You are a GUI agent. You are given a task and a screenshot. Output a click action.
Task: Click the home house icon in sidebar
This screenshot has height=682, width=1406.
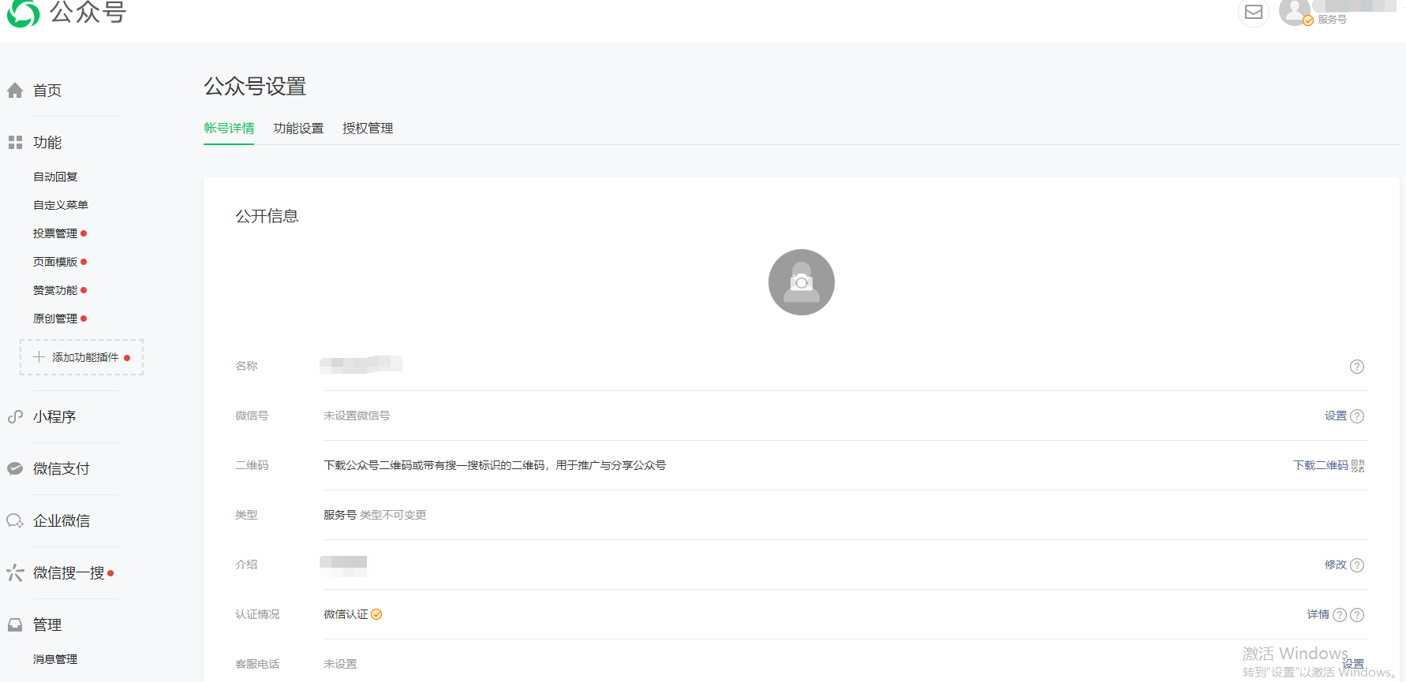point(15,91)
